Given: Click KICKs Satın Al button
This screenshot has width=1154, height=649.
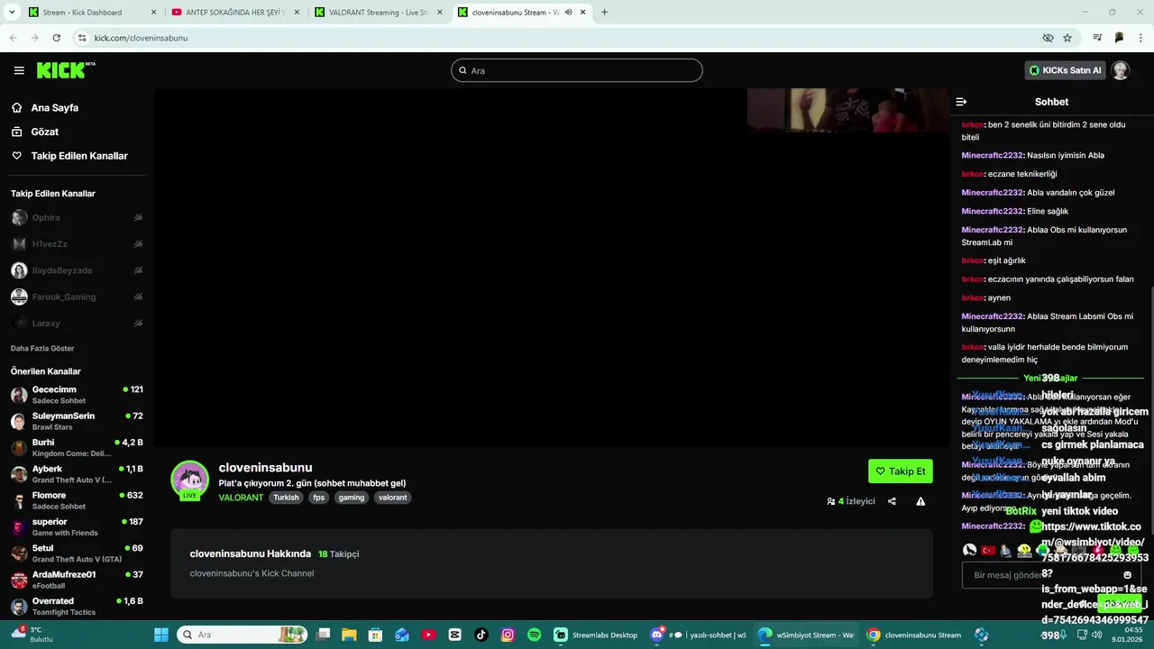Looking at the screenshot, I should coord(1066,70).
